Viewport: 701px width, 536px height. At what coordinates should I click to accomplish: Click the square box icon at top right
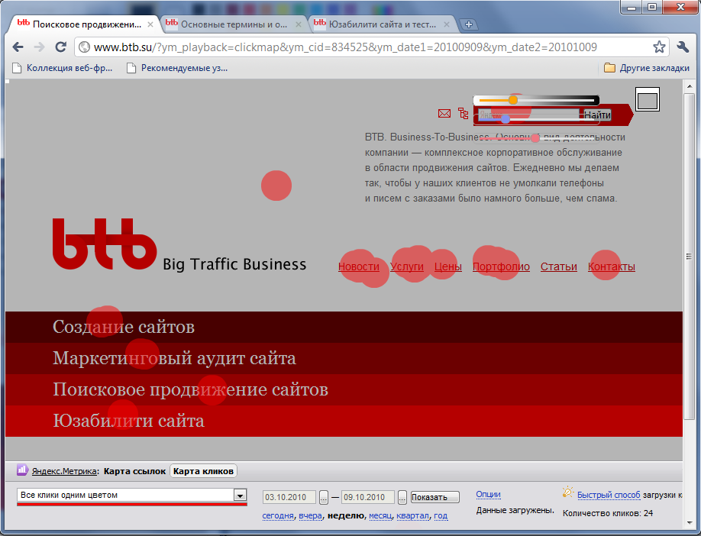click(648, 100)
